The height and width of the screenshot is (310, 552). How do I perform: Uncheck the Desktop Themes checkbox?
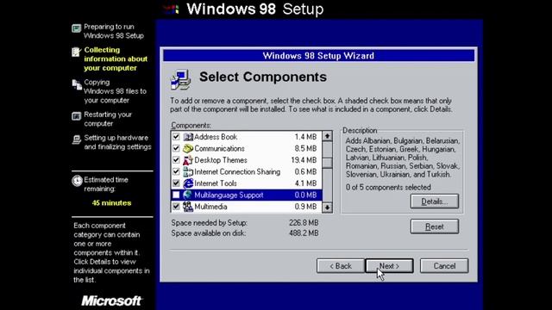pyautogui.click(x=176, y=160)
